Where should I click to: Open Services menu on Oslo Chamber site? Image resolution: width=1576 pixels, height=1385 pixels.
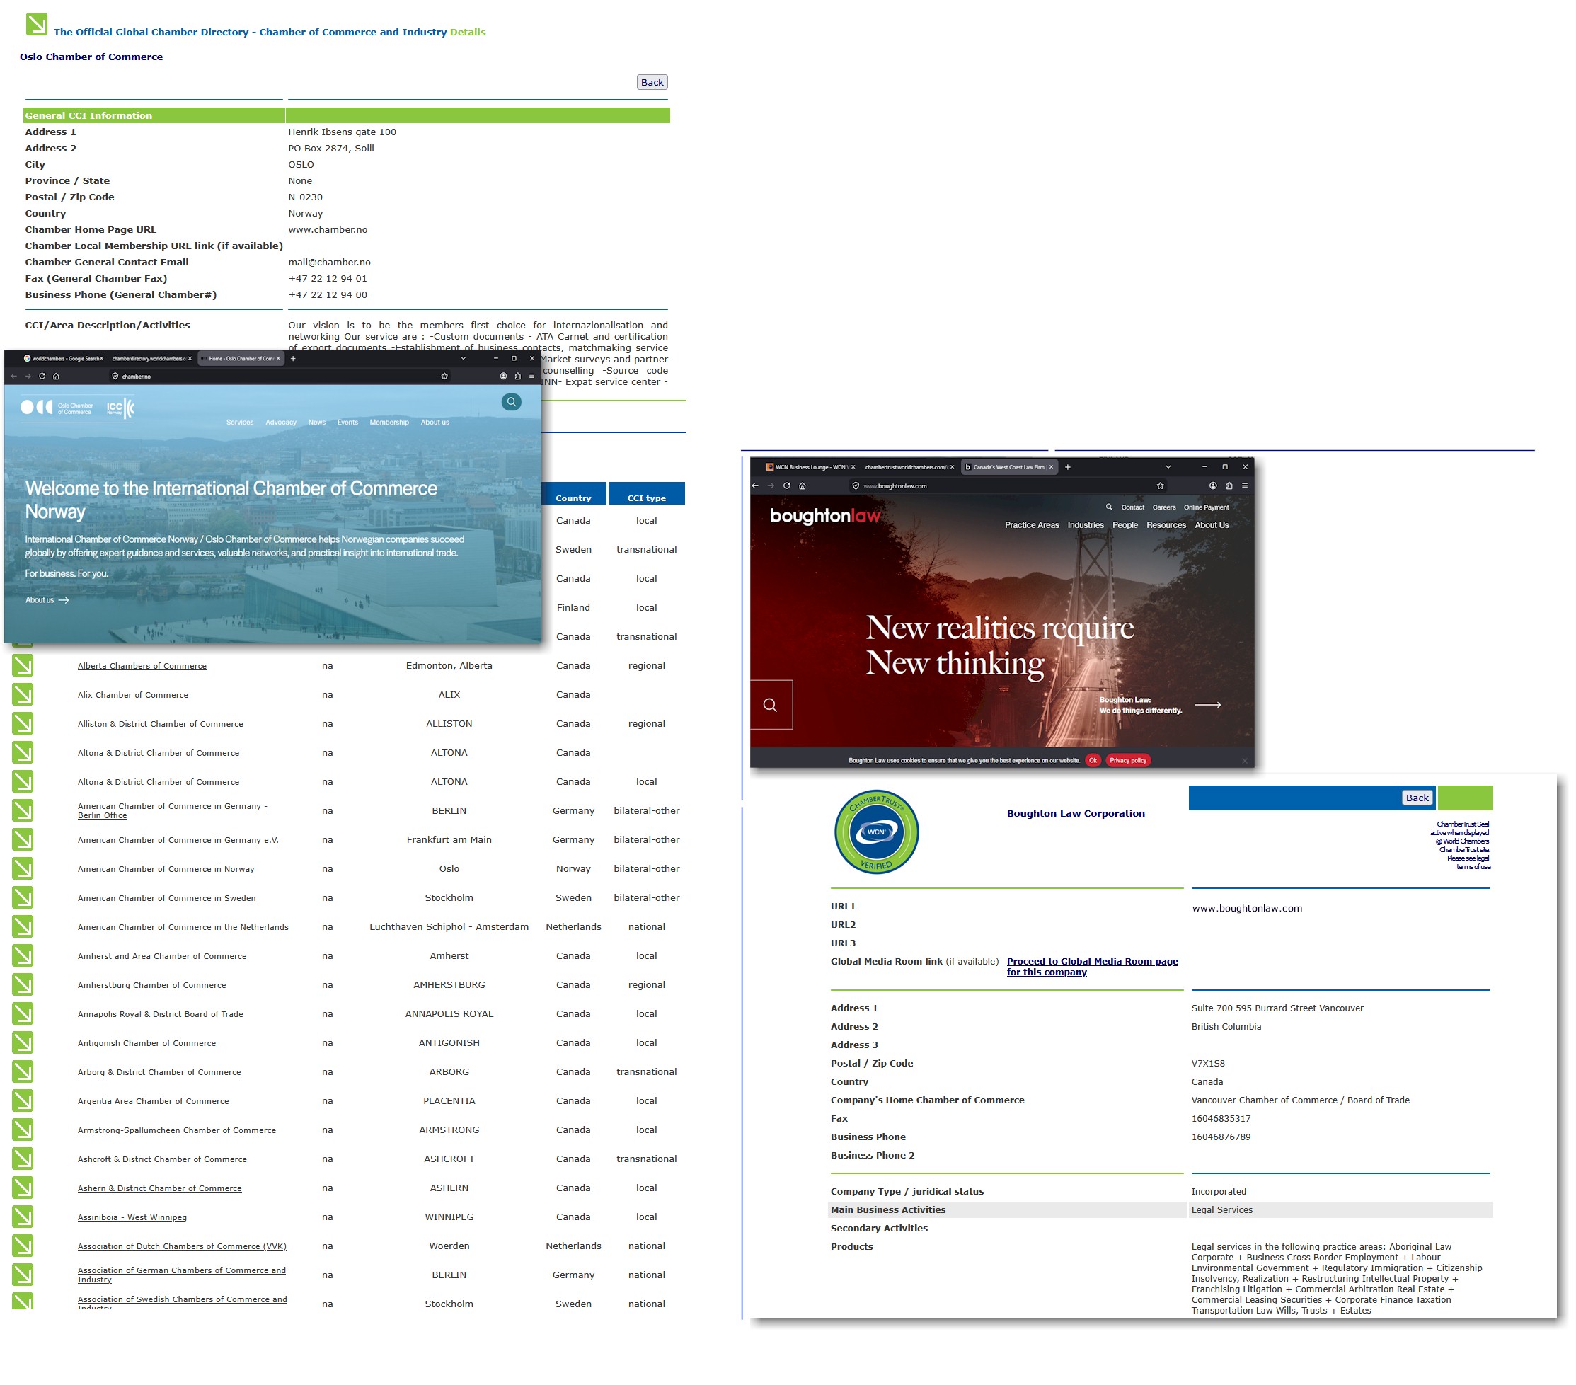tap(240, 423)
